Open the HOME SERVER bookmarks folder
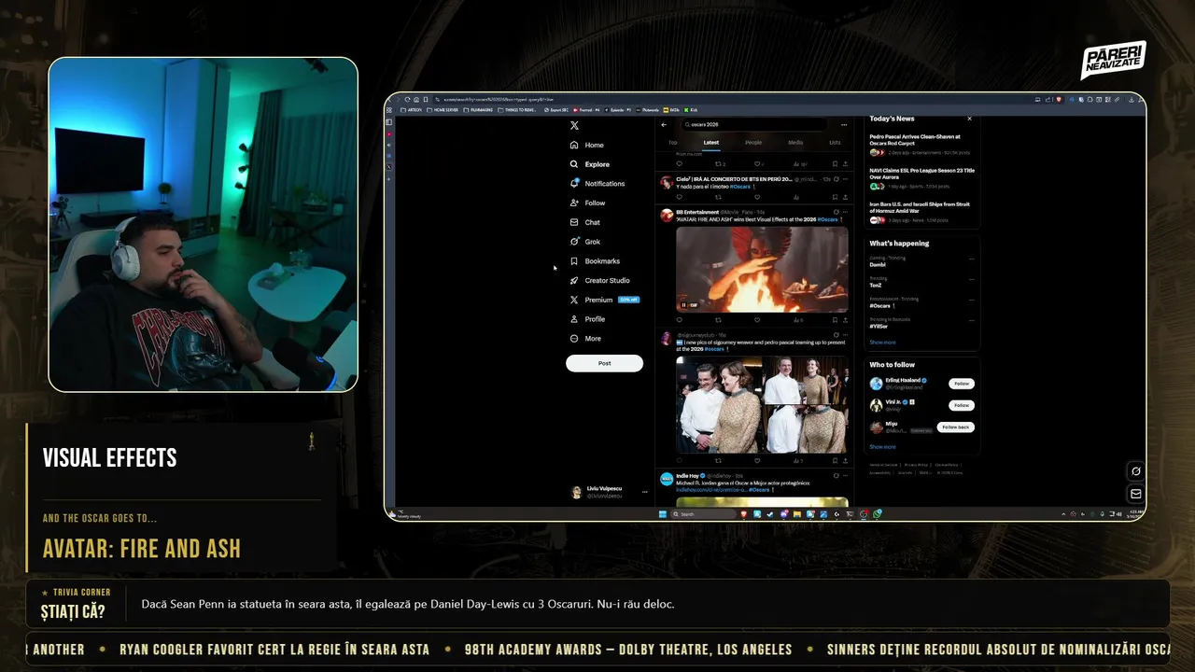Viewport: 1195px width, 672px height. coord(443,109)
